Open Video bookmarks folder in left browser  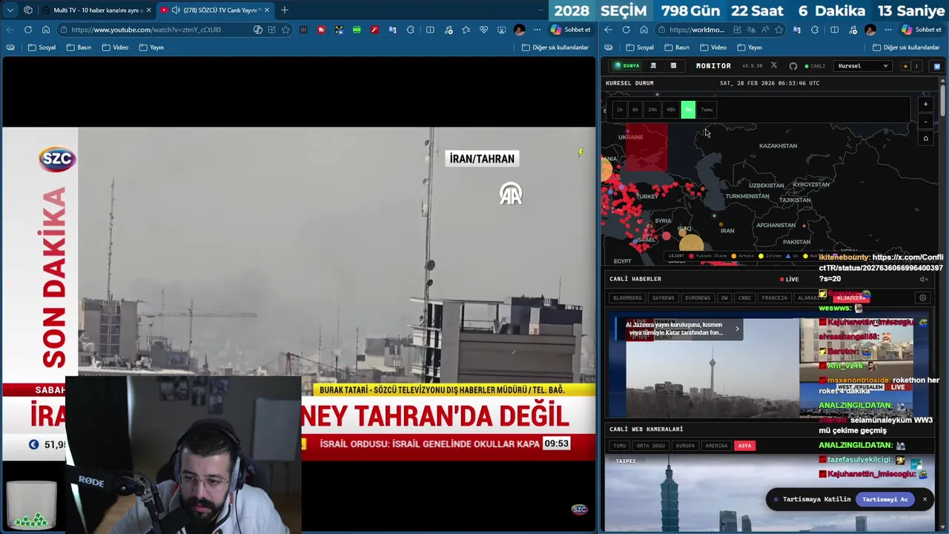pyautogui.click(x=115, y=47)
